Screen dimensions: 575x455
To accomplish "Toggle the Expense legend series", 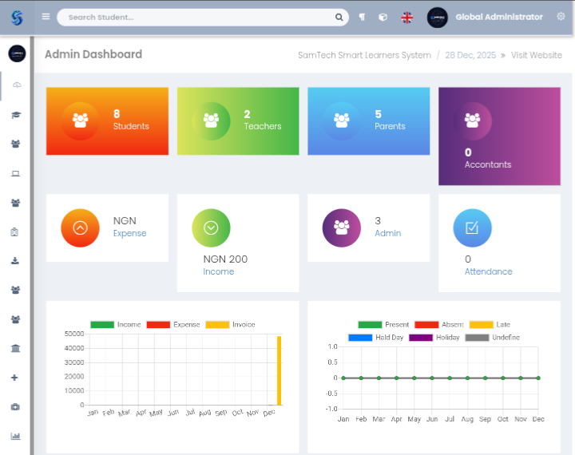I will (173, 324).
